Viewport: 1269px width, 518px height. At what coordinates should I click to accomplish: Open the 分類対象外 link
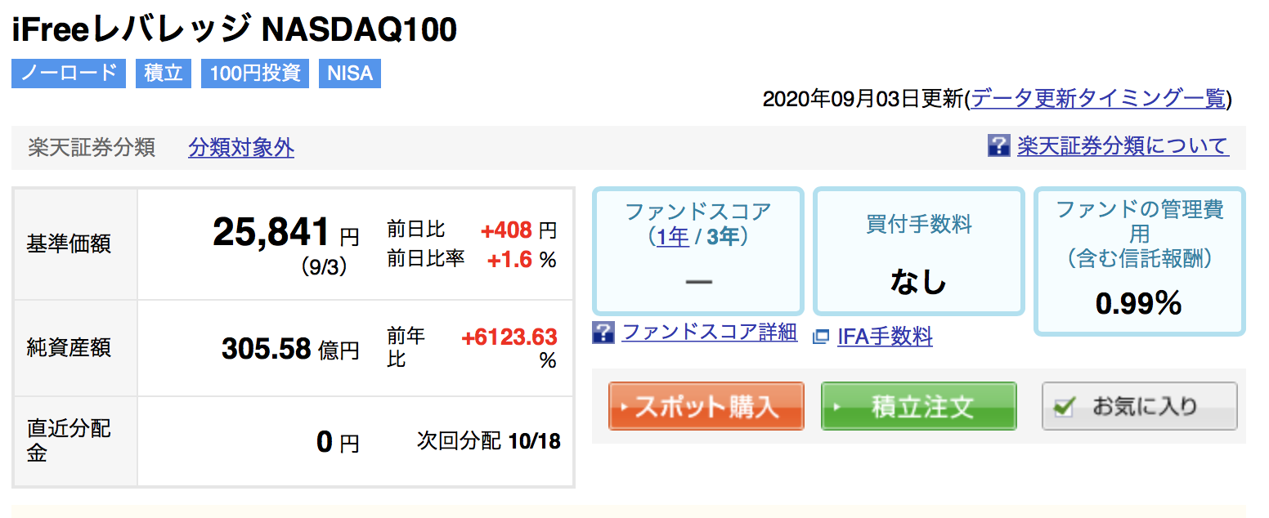[x=241, y=147]
